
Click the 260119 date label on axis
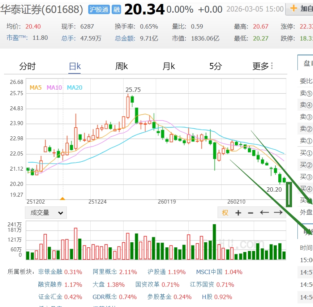[167, 202]
